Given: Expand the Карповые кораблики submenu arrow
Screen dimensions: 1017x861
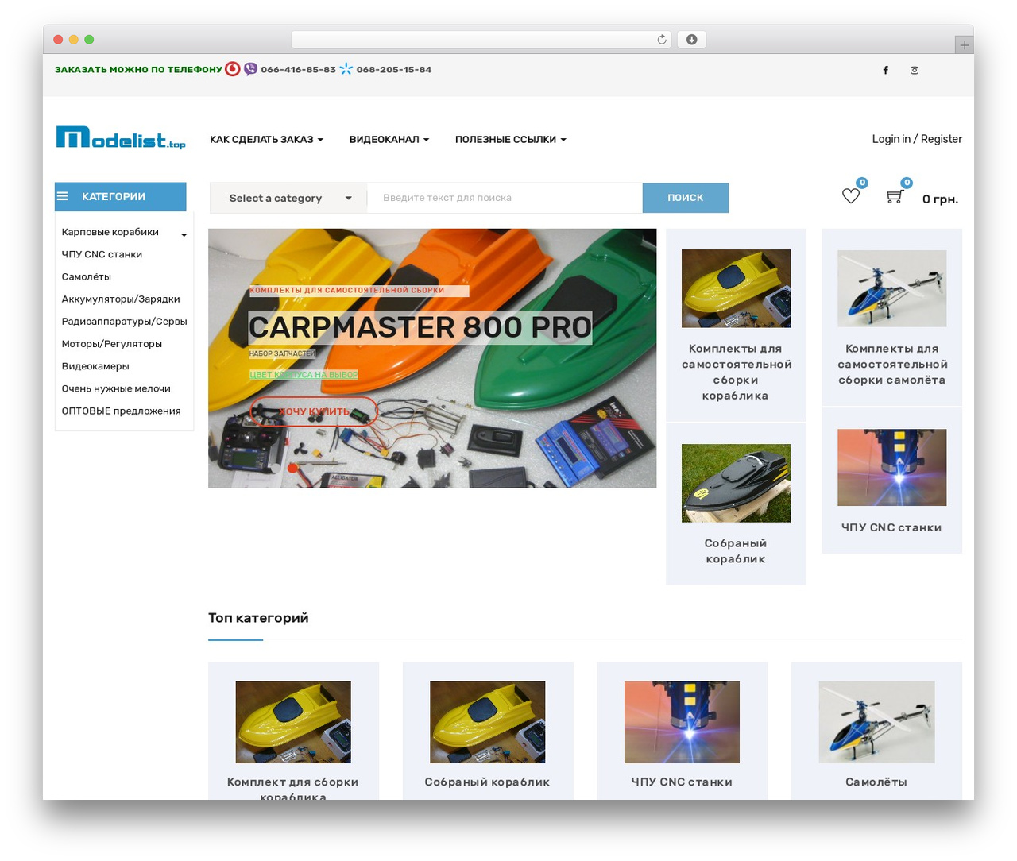Looking at the screenshot, I should coord(184,234).
